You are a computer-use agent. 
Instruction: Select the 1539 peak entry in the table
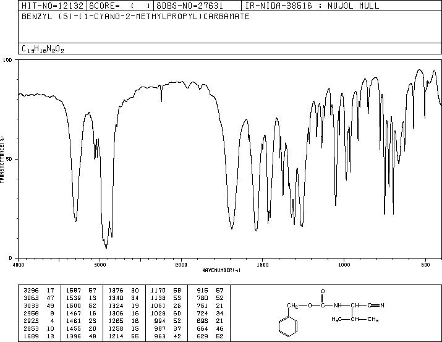point(81,298)
